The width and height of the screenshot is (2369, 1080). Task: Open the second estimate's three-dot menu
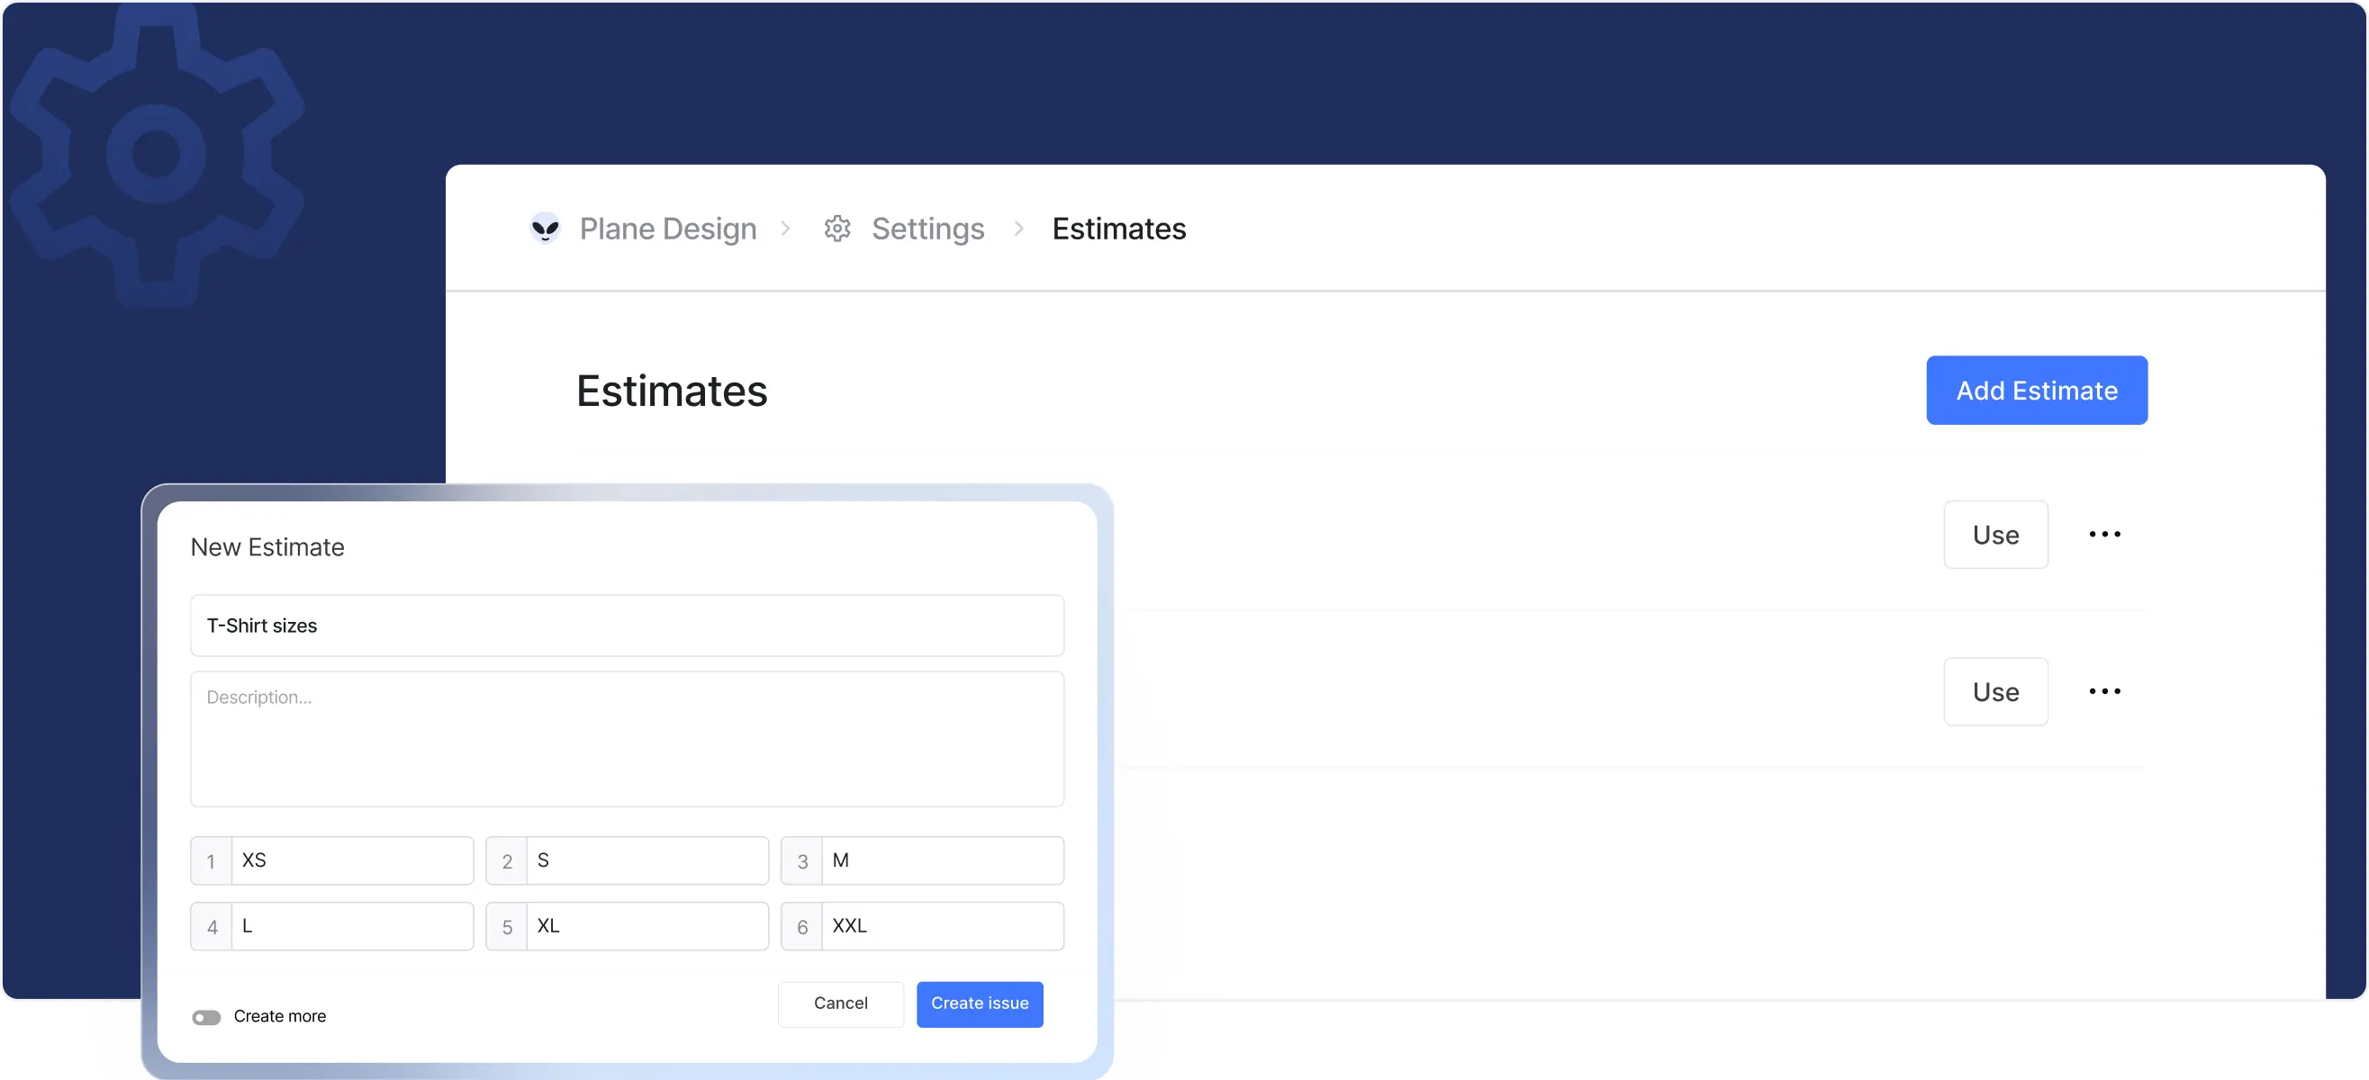2104,691
